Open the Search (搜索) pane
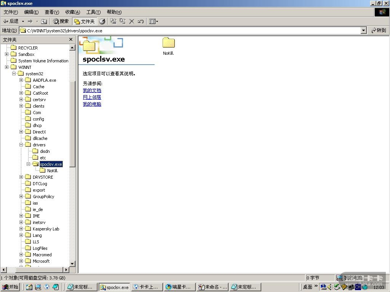The image size is (390, 292). coord(61,21)
